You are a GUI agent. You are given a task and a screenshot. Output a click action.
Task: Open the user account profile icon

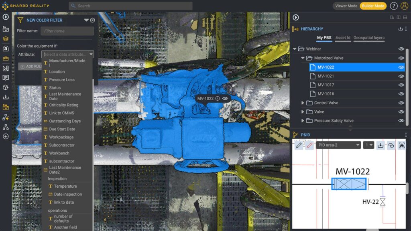tap(404, 6)
